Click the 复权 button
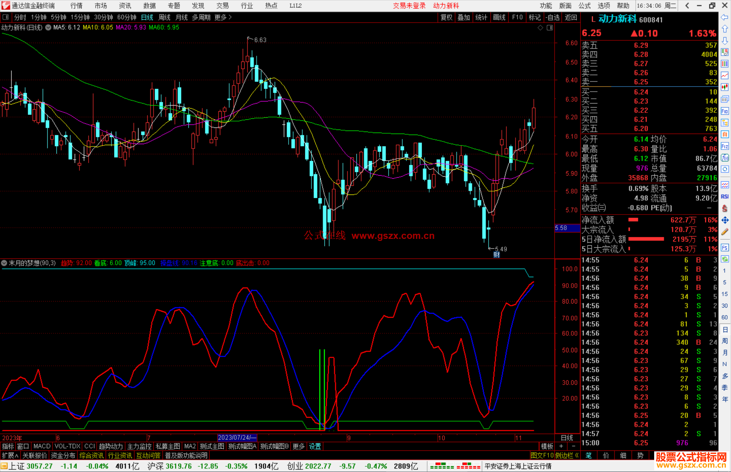Screen dimensions: 731x472 (x=446, y=17)
